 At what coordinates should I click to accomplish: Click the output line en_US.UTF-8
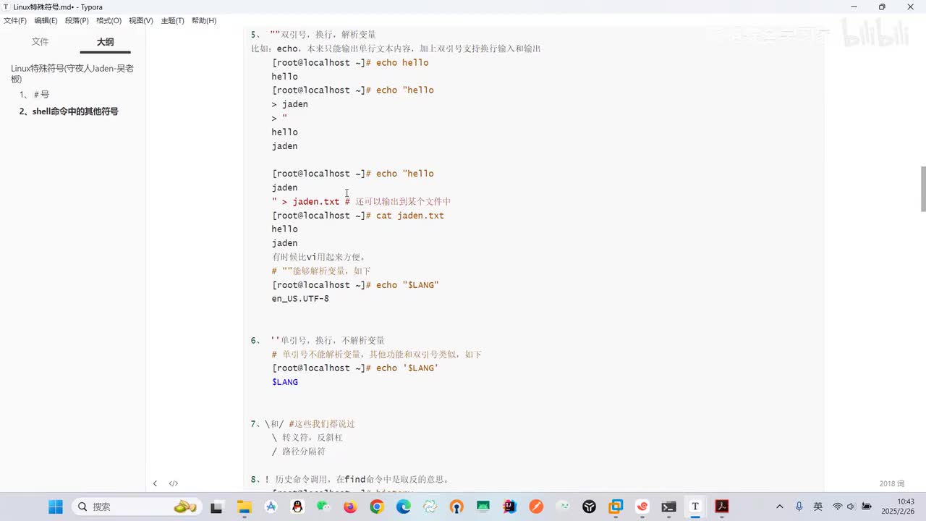point(300,299)
